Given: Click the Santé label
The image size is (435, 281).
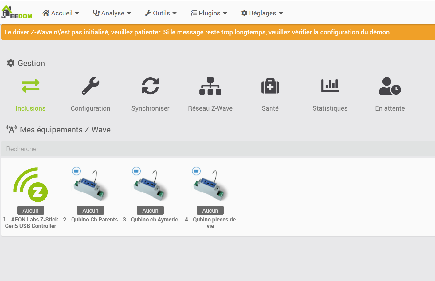Looking at the screenshot, I should click(x=270, y=108).
